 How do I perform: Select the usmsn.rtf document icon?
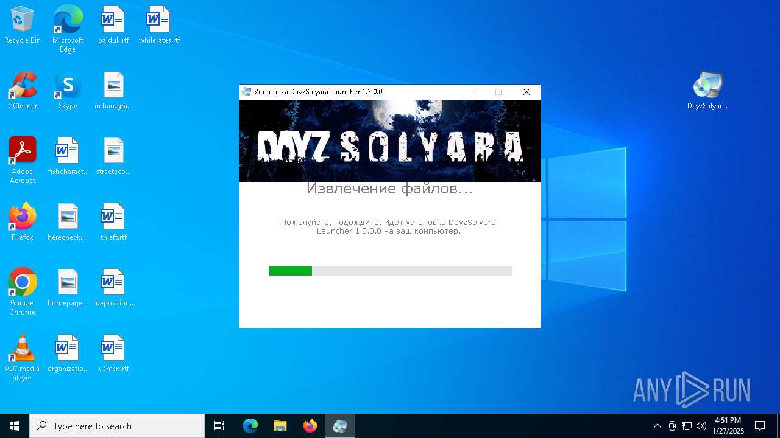tap(113, 354)
